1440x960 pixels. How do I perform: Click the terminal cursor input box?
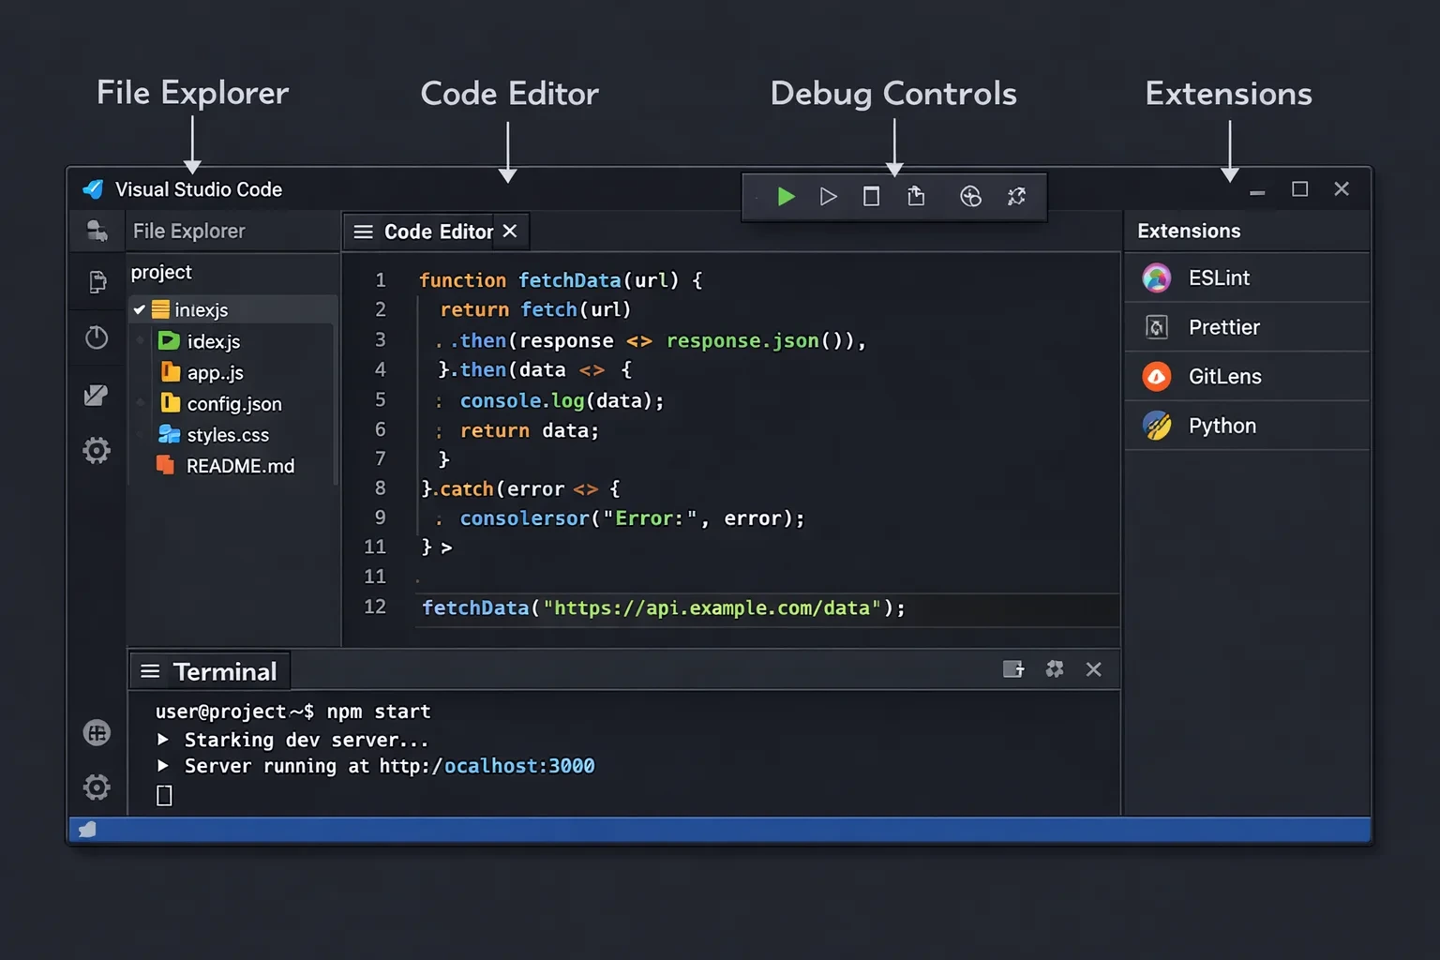coord(164,796)
